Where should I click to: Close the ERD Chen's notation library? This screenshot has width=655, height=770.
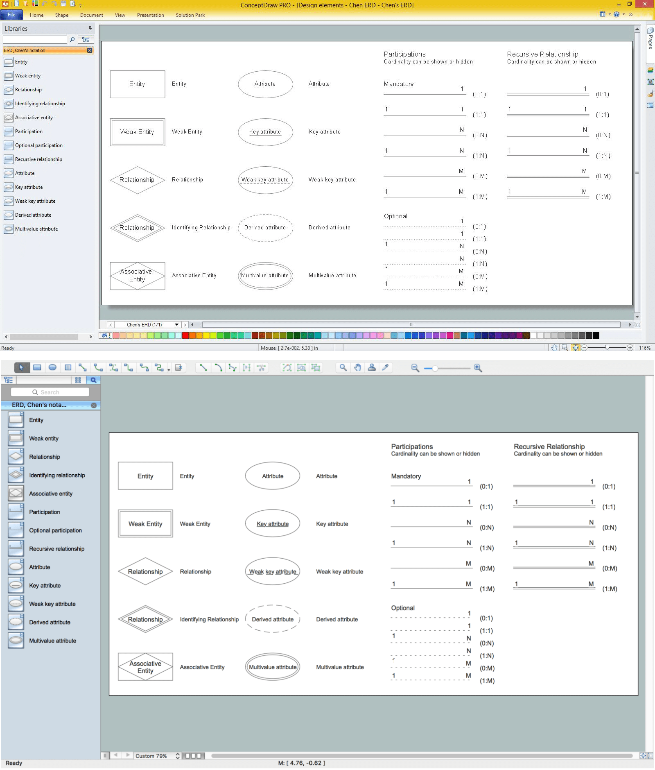[x=89, y=50]
